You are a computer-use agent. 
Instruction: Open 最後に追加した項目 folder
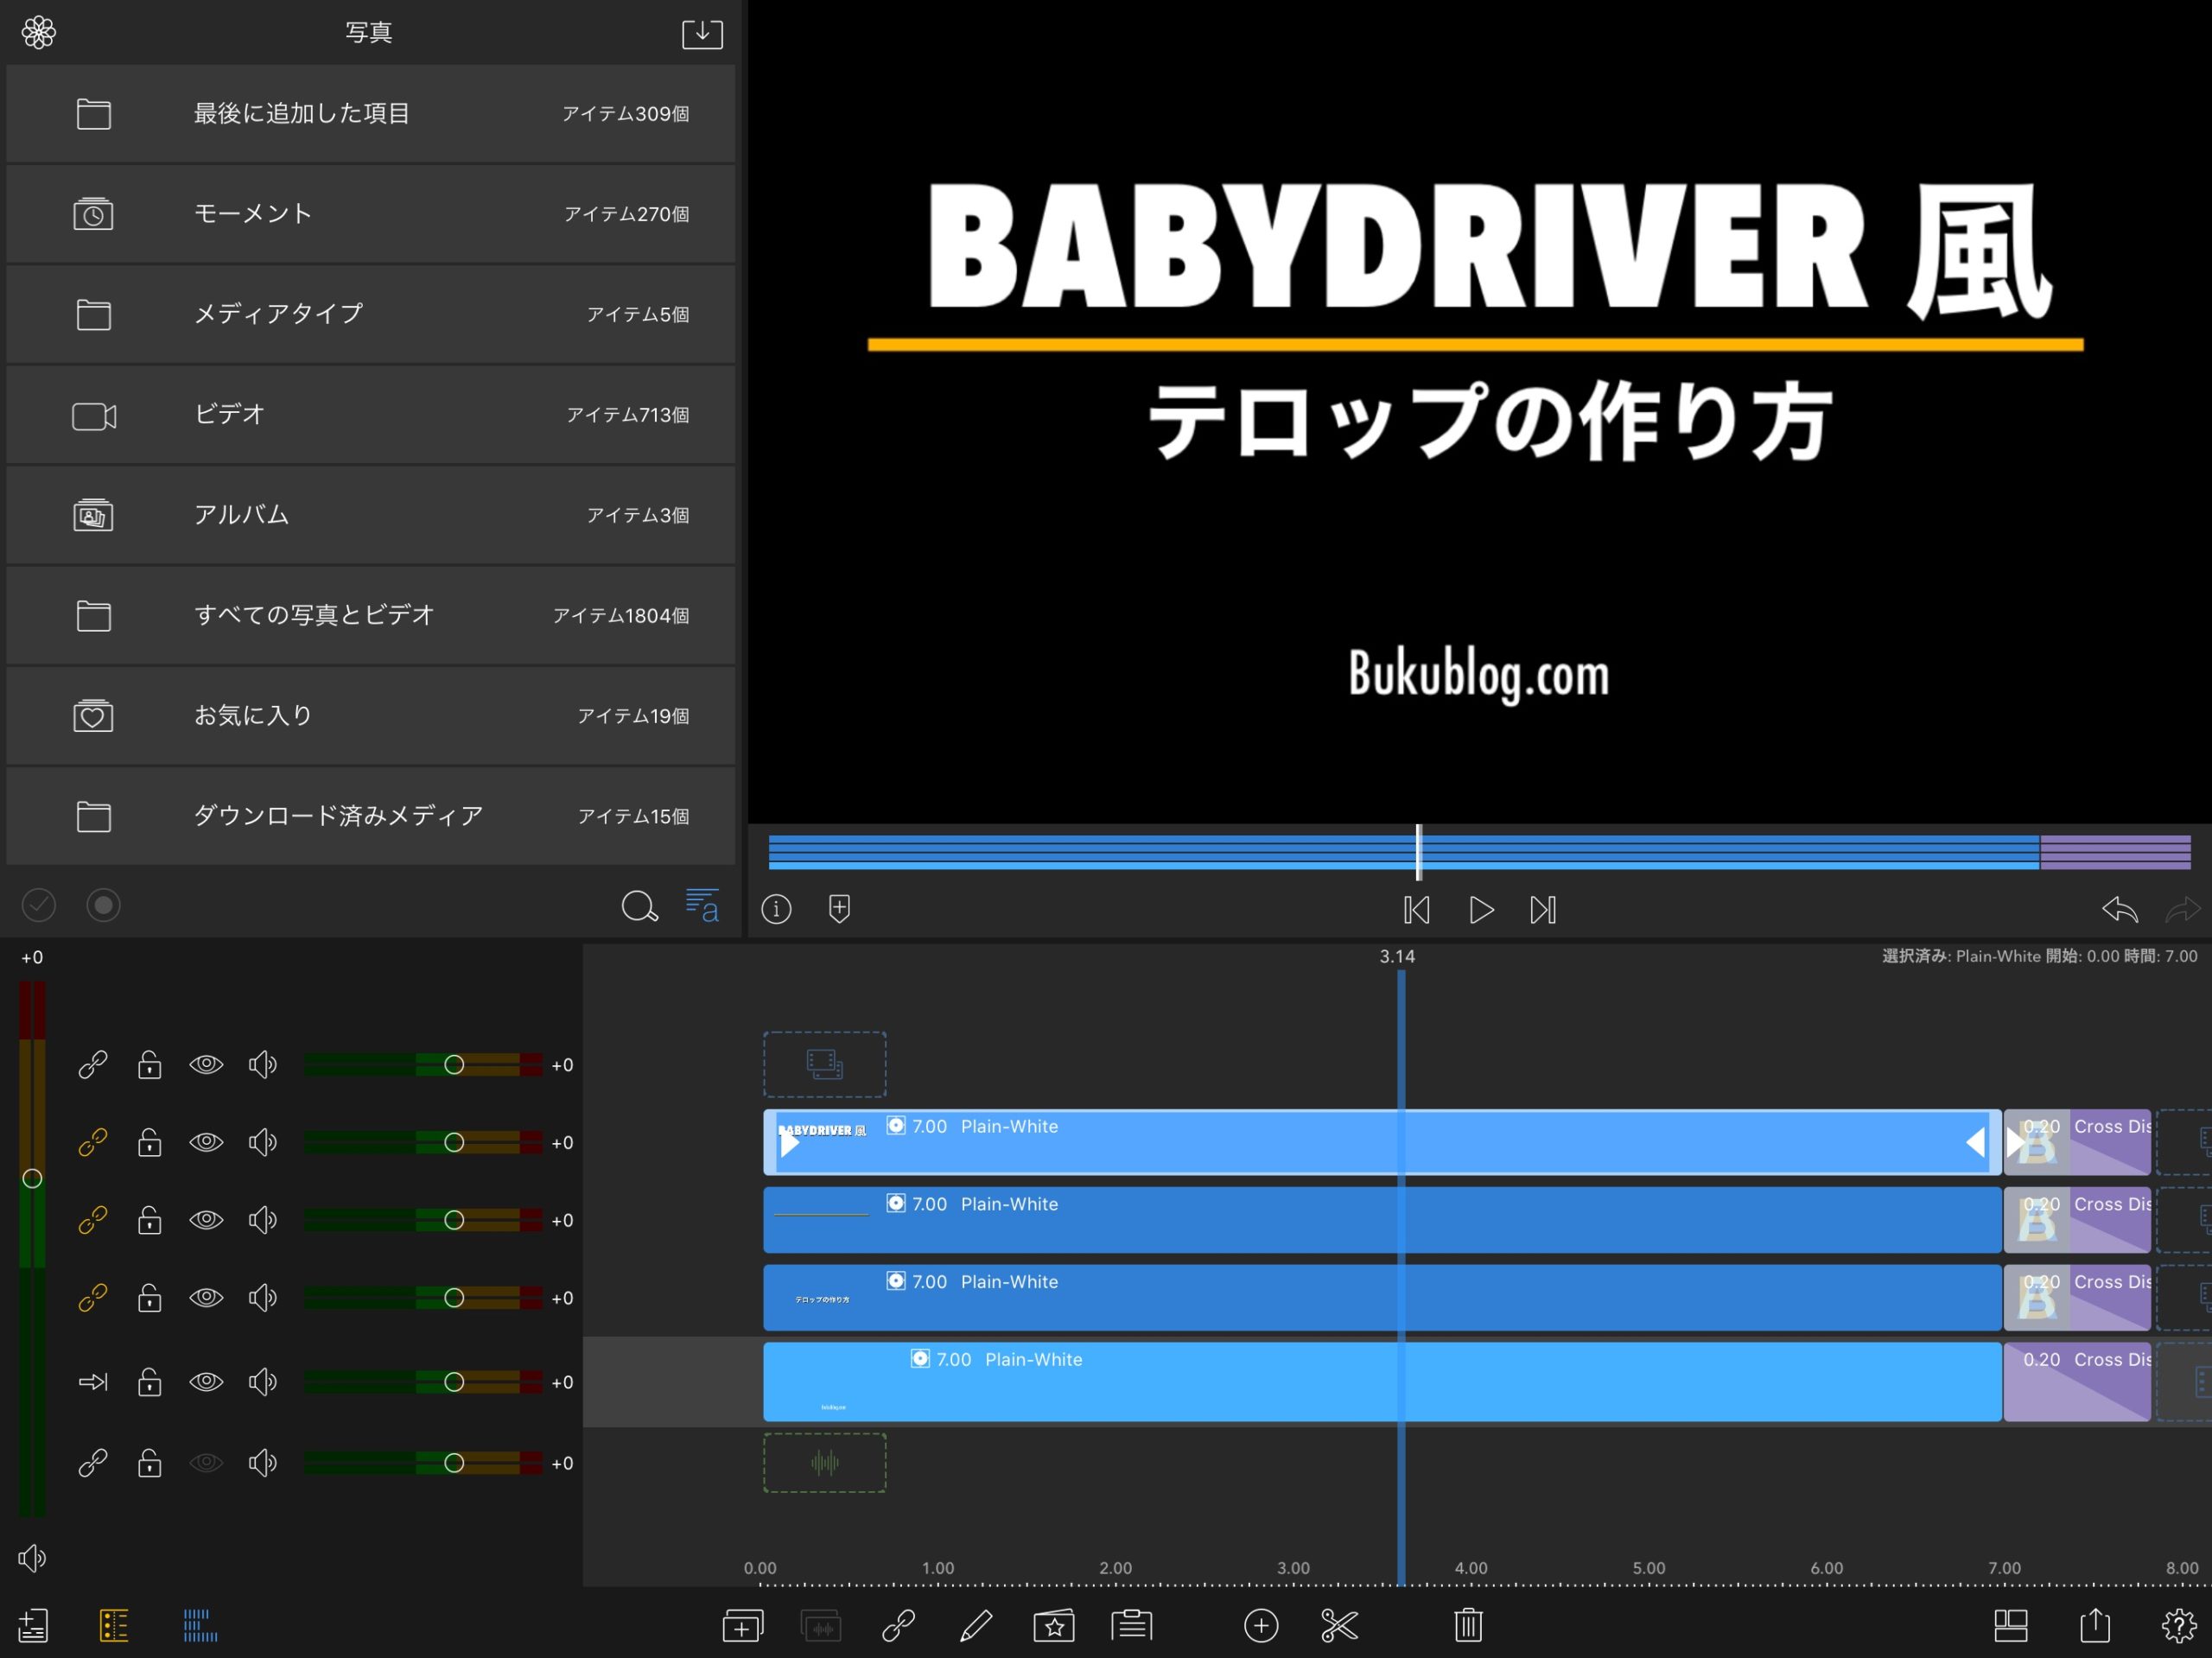click(371, 114)
